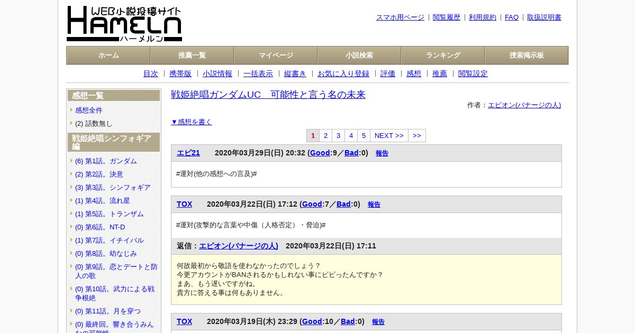
Task: Select (2) 話数無し sidebar entry
Action: (x=94, y=124)
